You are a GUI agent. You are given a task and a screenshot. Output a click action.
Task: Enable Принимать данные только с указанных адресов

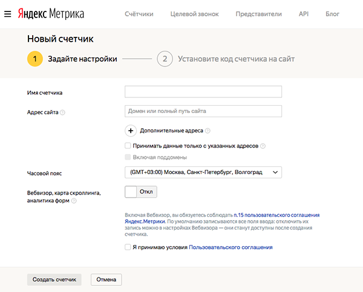pyautogui.click(x=128, y=146)
